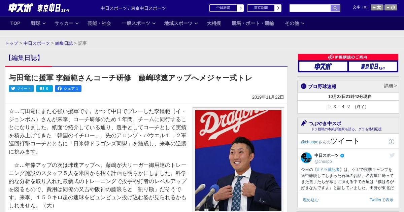The height and width of the screenshot is (212, 404).
Task: Click the 中スポ subscription banner logo
Action: [323, 67]
